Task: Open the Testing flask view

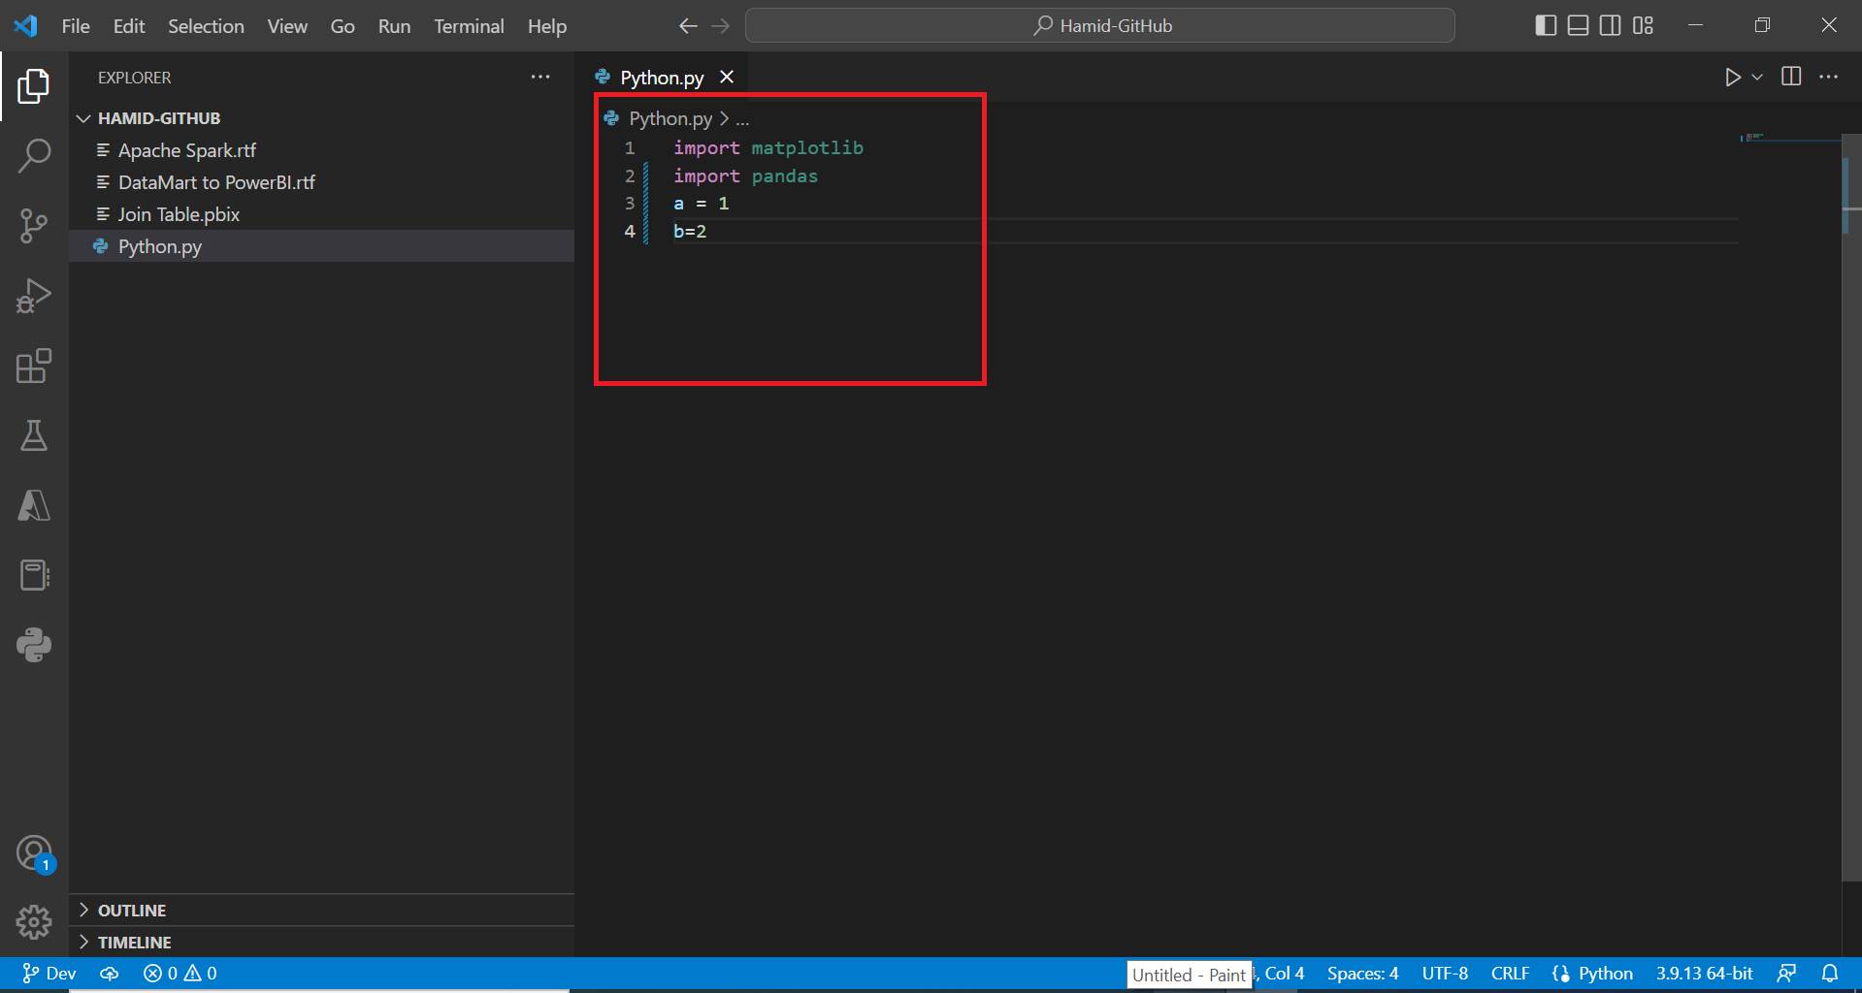Action: [x=34, y=435]
